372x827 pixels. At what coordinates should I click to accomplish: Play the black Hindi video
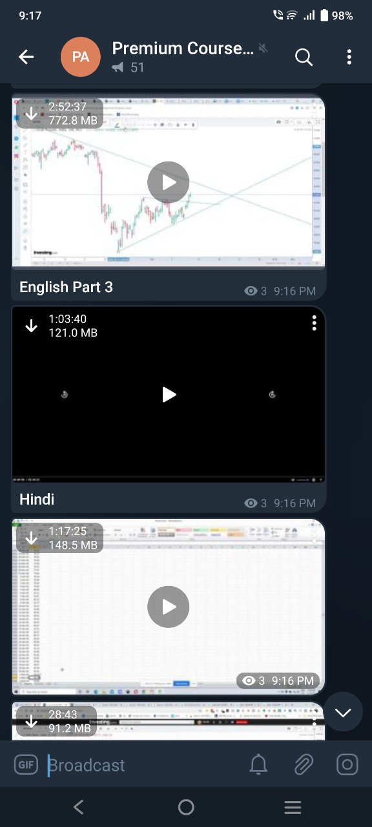click(169, 394)
